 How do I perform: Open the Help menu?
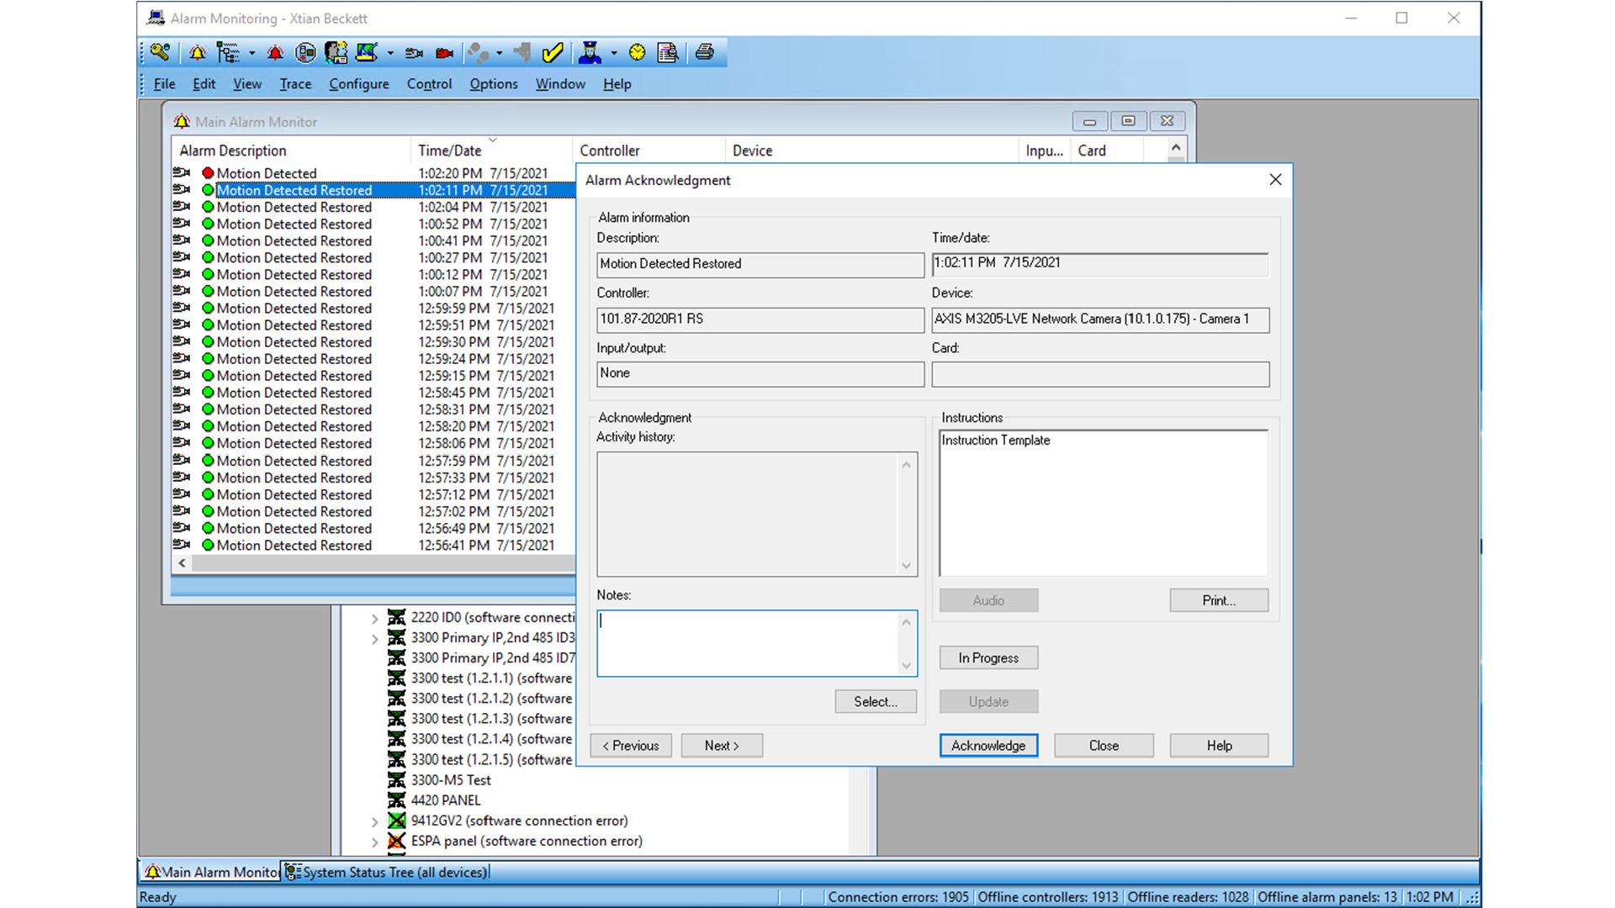tap(617, 84)
